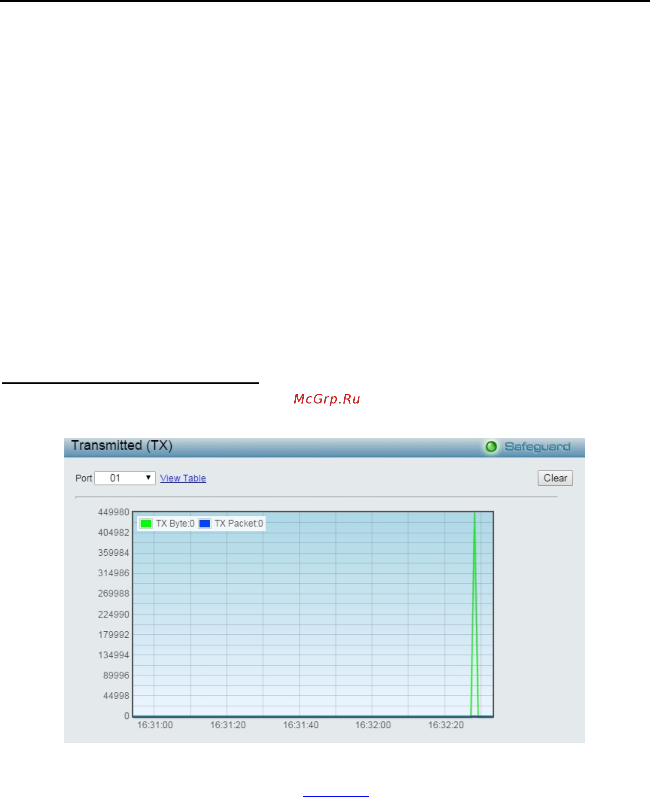
Task: Click the Clear button
Action: tap(555, 478)
